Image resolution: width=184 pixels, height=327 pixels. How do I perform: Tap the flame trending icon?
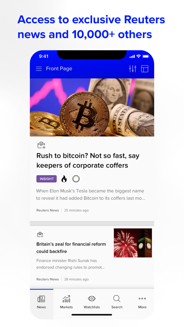point(64,179)
